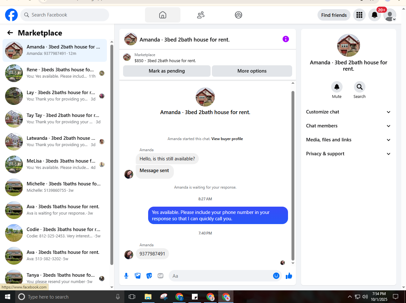Click Find friends button
Screen dimensions: 406x303
point(334,15)
